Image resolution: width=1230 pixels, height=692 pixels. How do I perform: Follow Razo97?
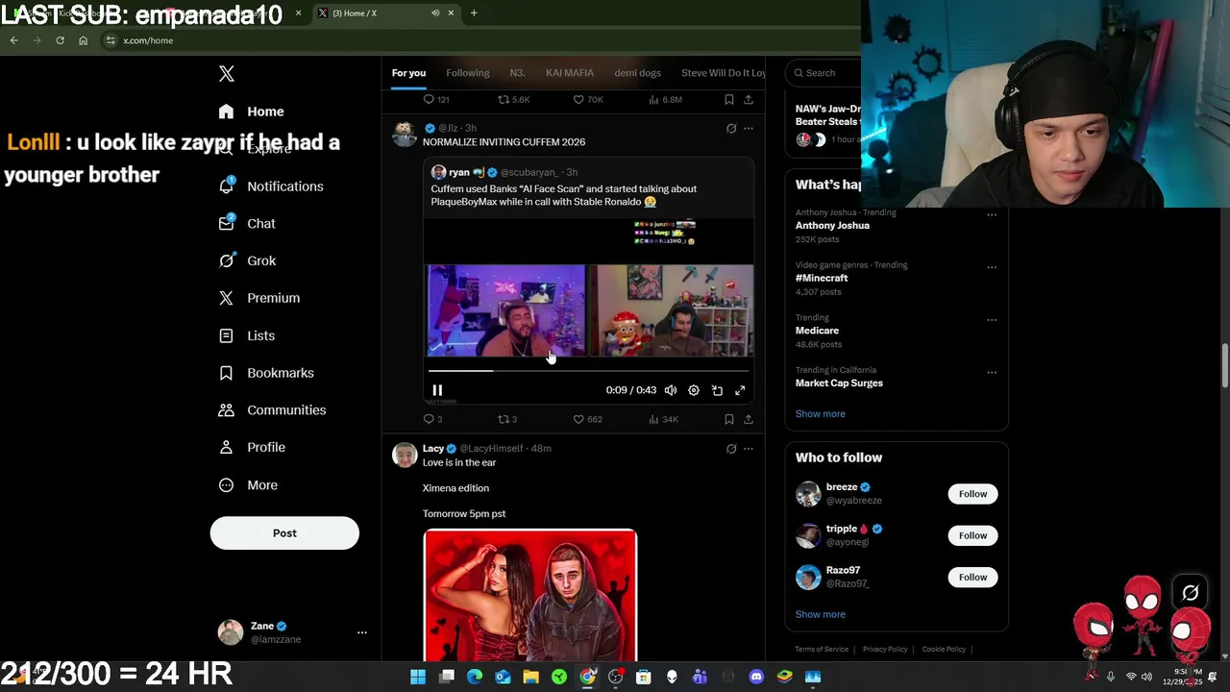[x=972, y=578]
